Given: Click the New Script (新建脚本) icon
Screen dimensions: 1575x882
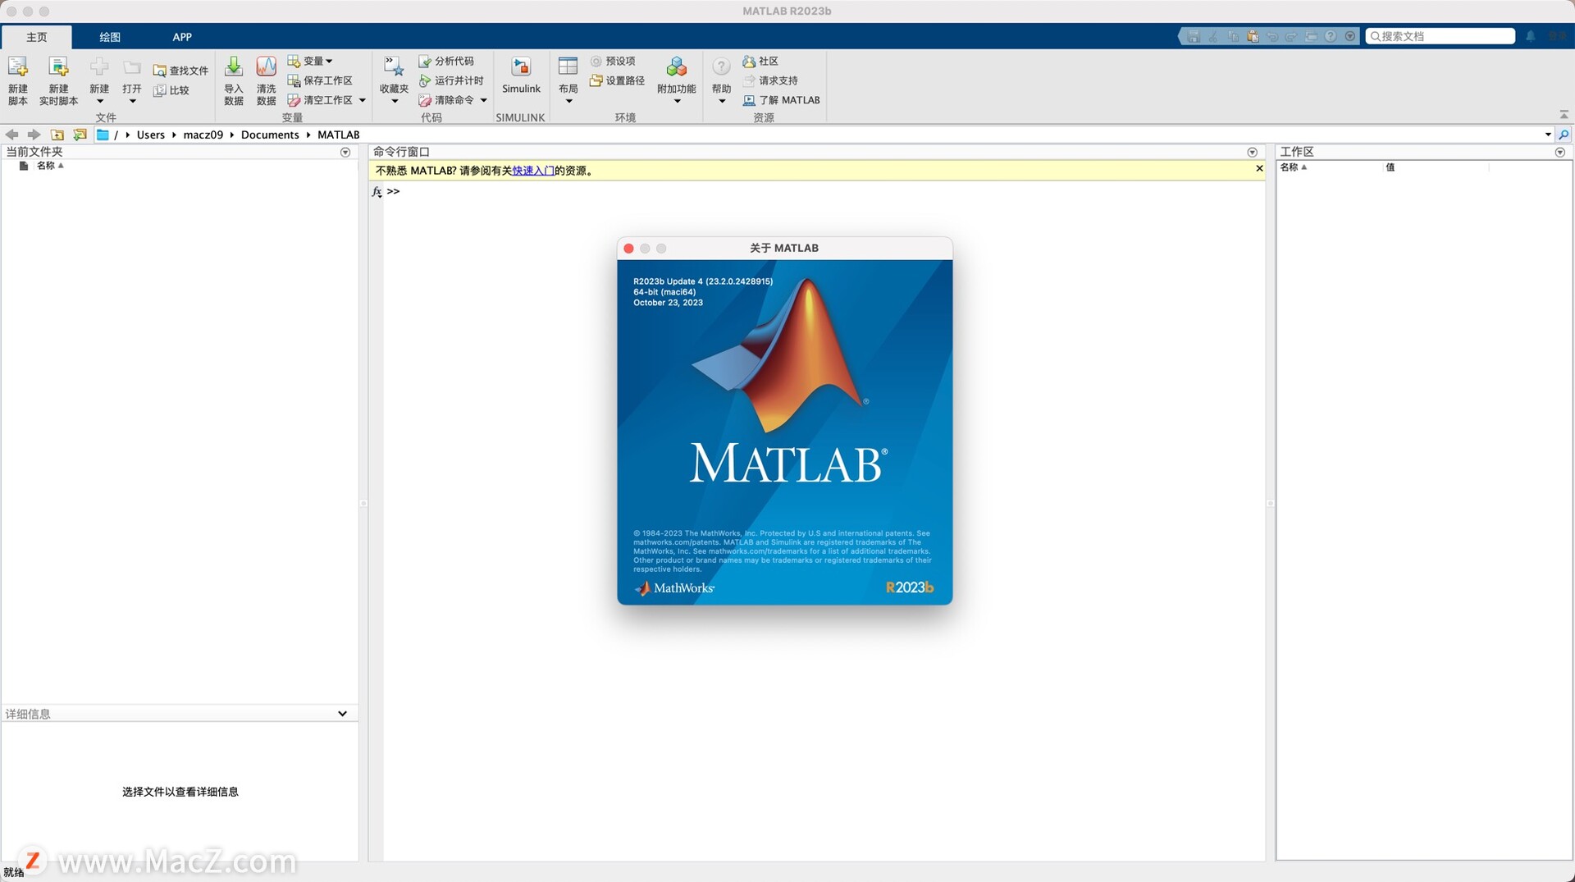Looking at the screenshot, I should 18,80.
